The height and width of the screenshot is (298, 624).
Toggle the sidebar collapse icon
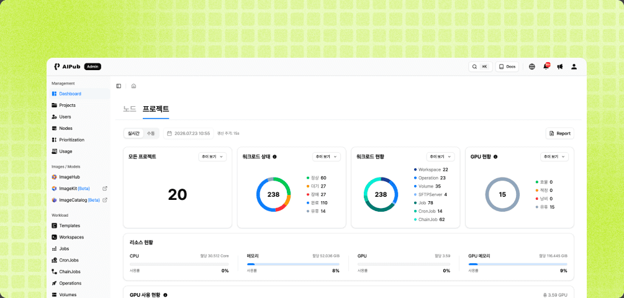[119, 86]
